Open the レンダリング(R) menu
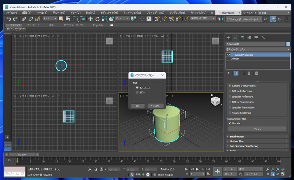The height and width of the screenshot is (180, 294). tap(177, 13)
